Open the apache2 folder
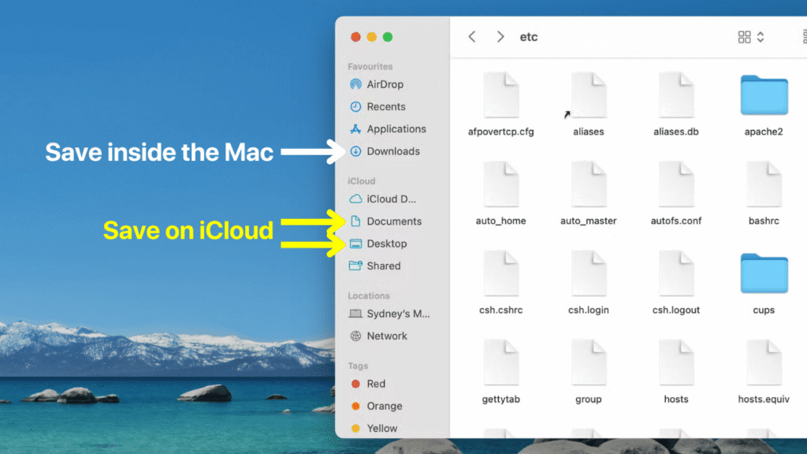The height and width of the screenshot is (454, 807). tap(764, 95)
